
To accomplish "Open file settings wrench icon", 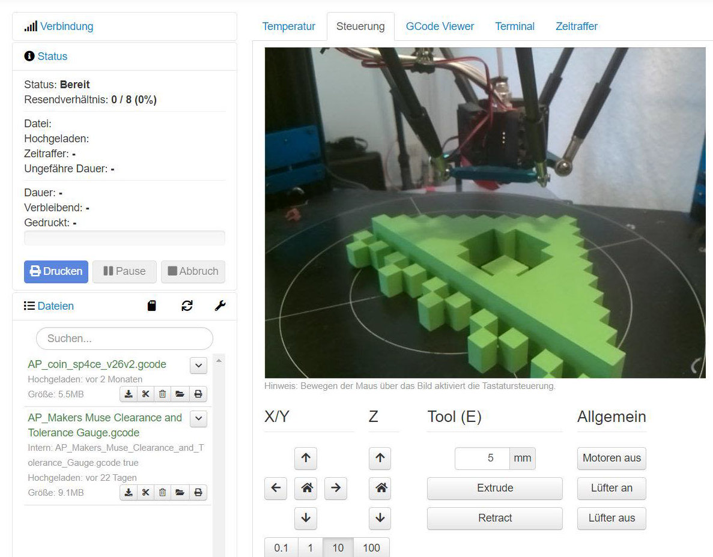I will pyautogui.click(x=220, y=306).
